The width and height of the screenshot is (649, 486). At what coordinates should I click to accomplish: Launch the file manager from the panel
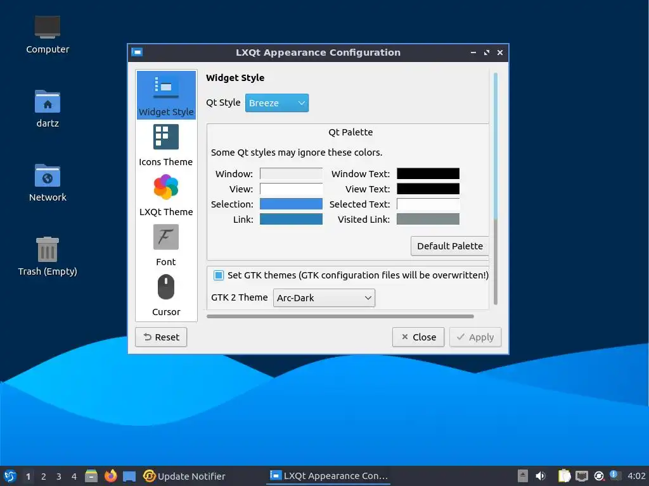91,476
